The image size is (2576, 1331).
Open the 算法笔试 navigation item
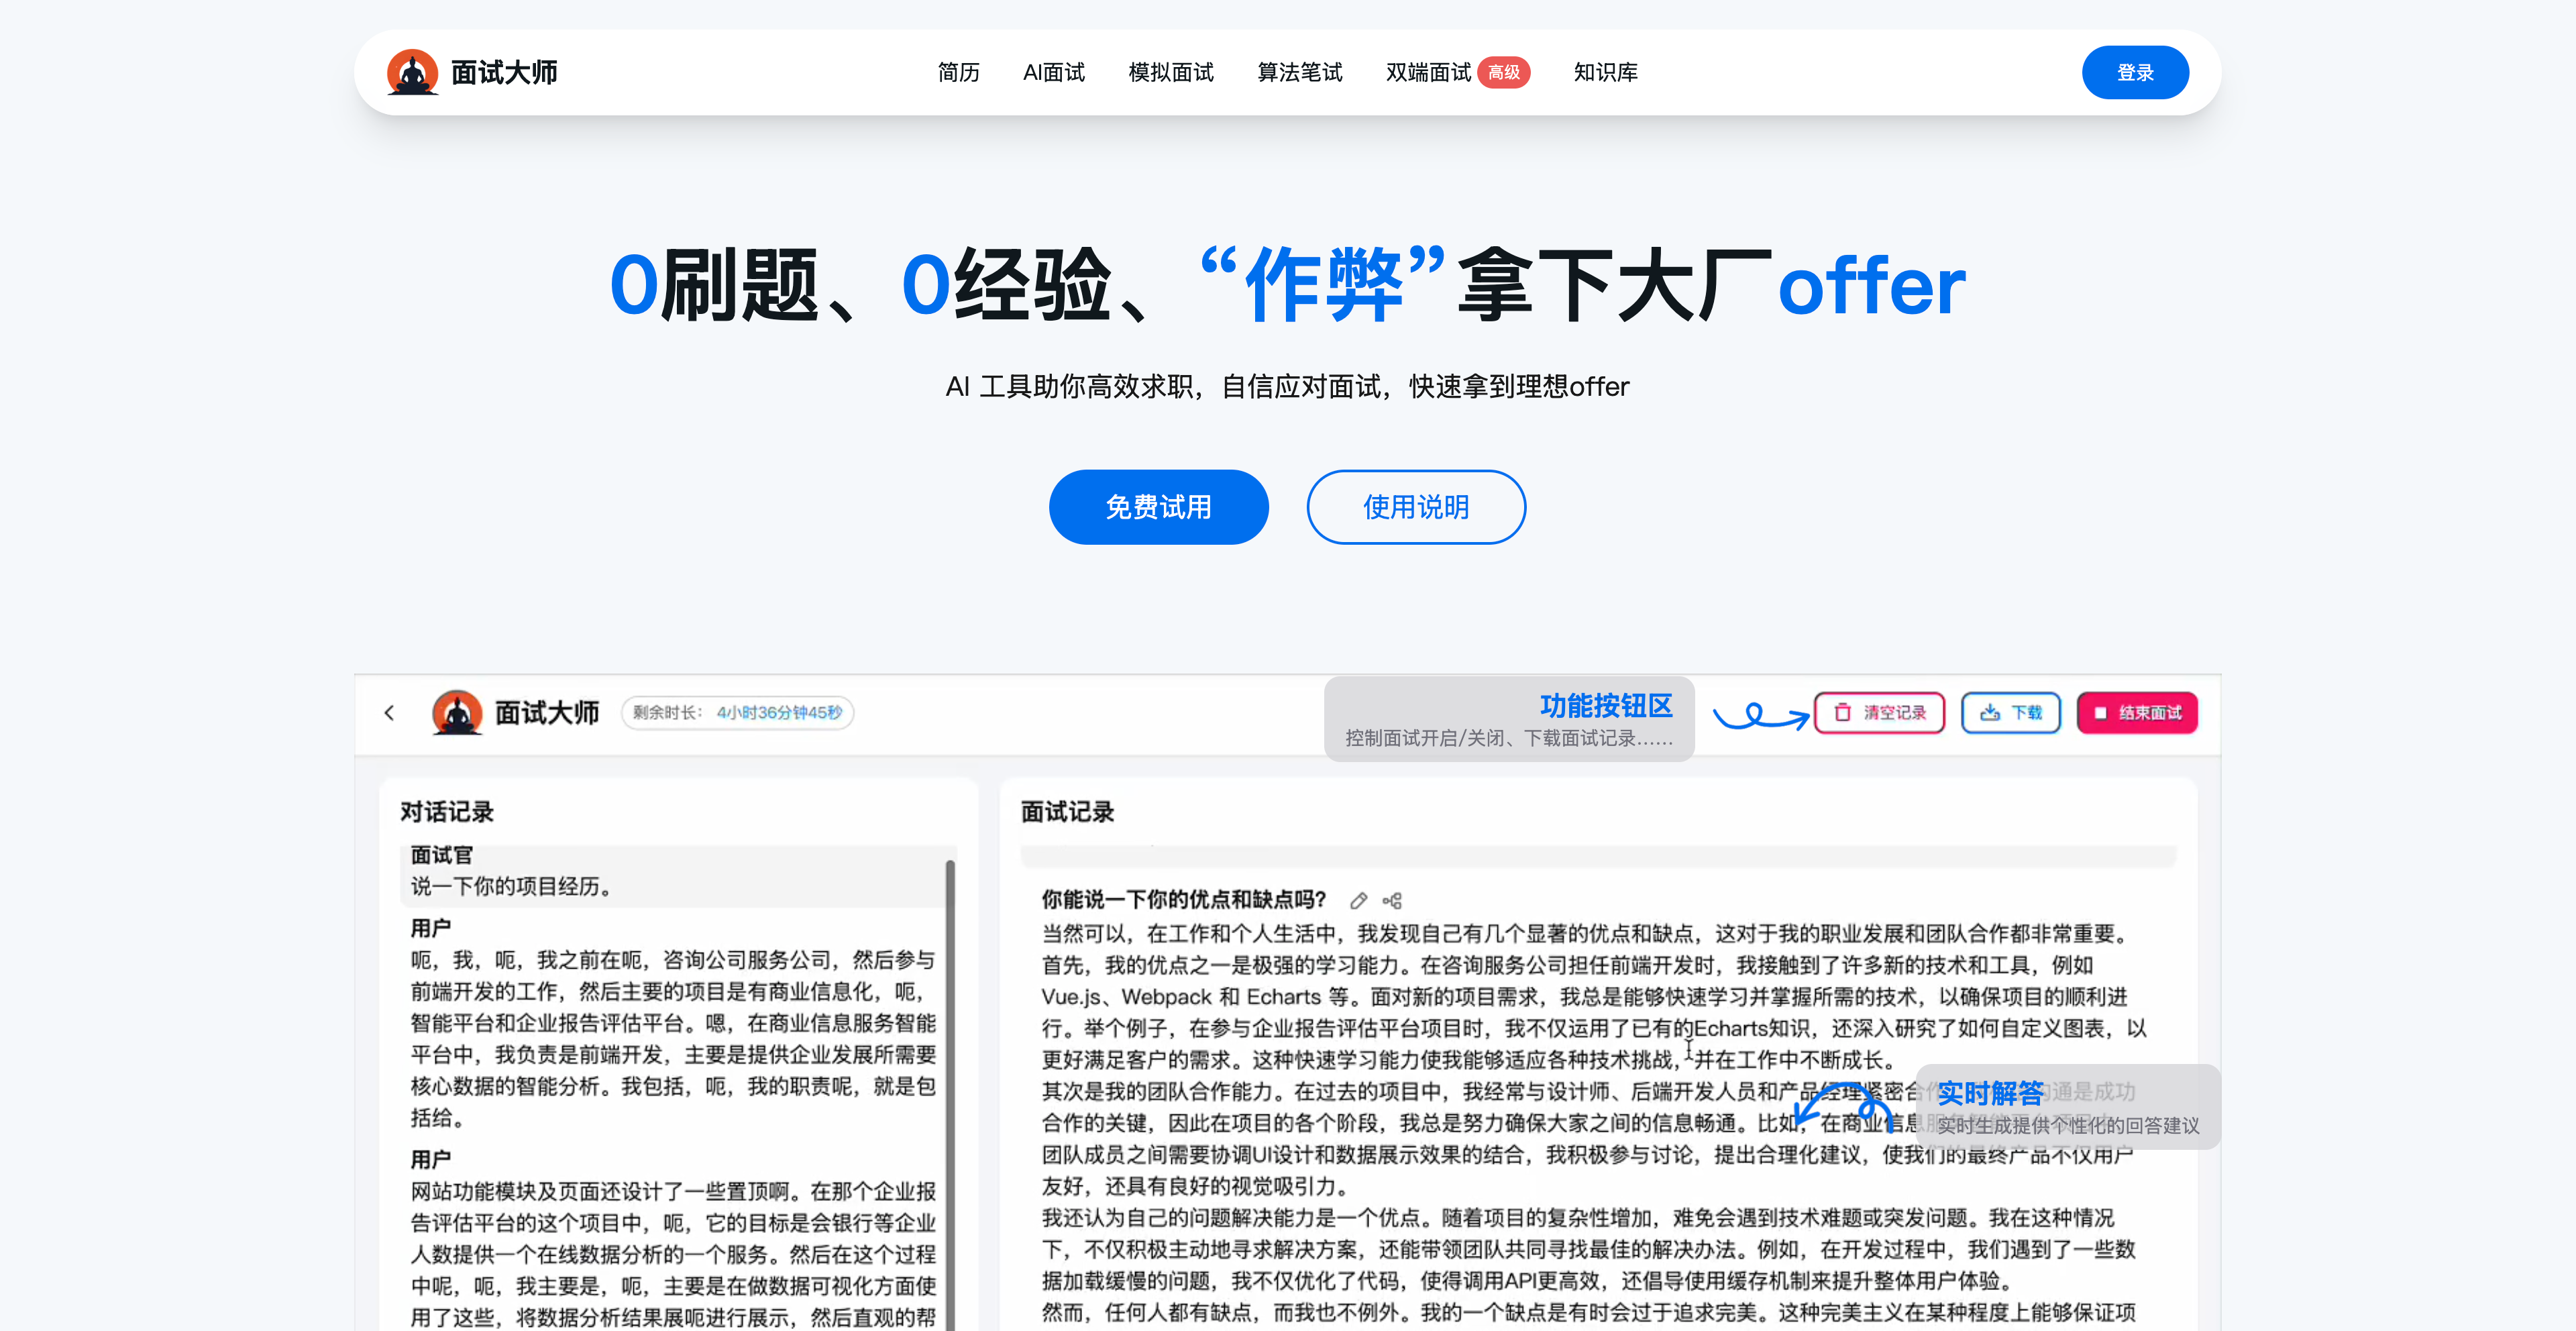coord(1299,72)
